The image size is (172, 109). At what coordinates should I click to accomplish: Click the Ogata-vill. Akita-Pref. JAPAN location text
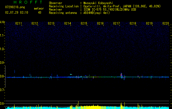pyautogui.click(x=122, y=6)
